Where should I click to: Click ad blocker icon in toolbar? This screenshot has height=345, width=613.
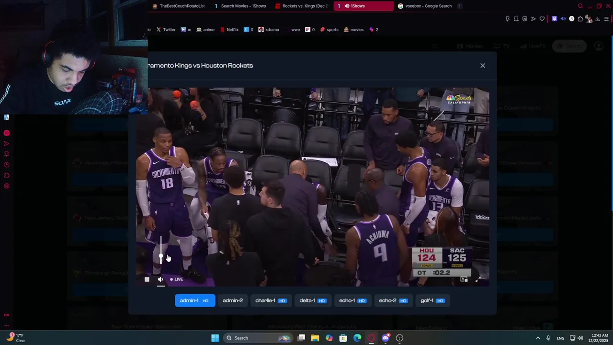tap(525, 19)
